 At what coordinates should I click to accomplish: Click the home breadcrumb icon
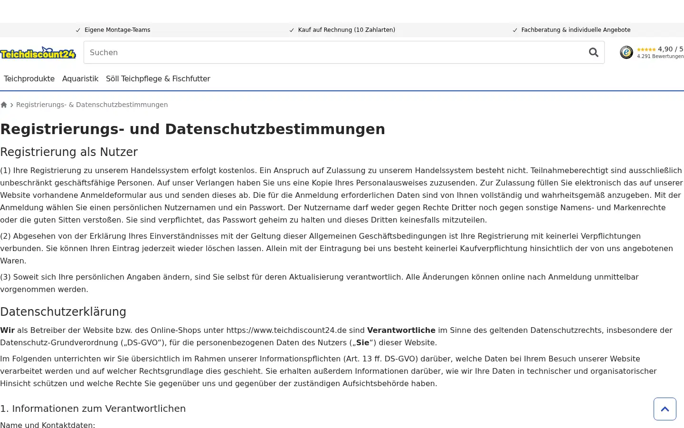(x=4, y=105)
